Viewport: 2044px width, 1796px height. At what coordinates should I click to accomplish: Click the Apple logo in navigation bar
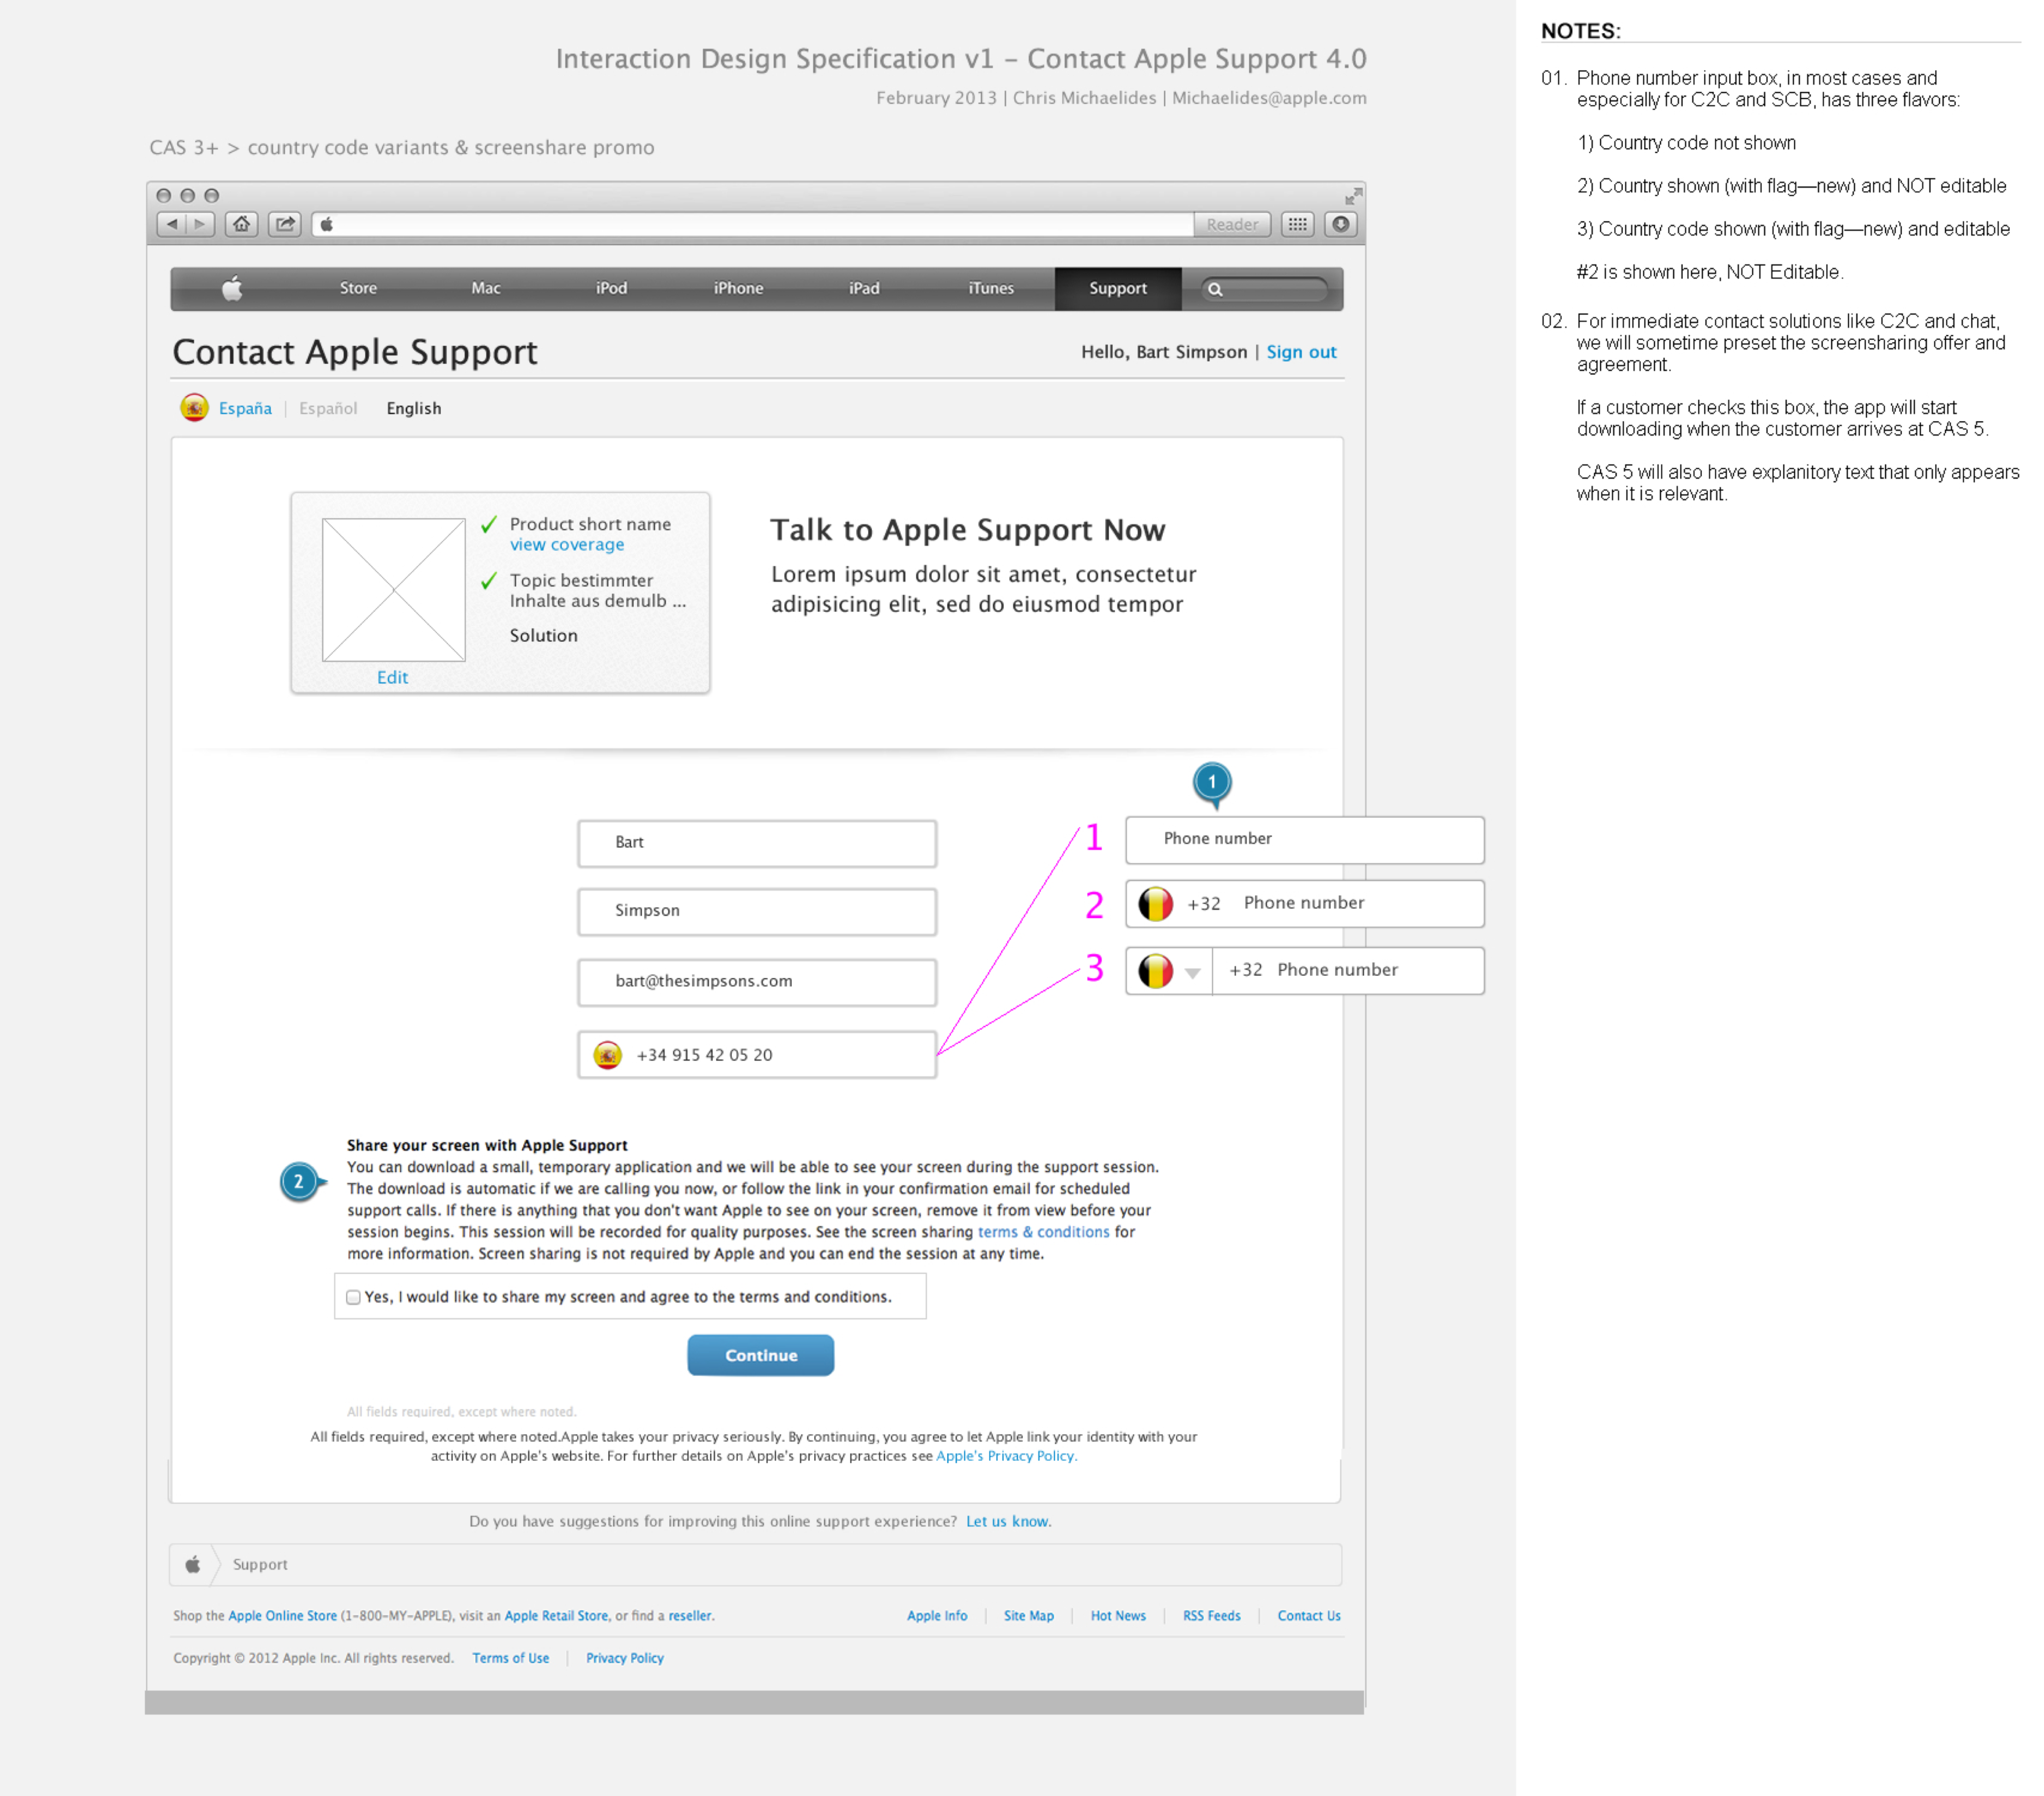[232, 289]
